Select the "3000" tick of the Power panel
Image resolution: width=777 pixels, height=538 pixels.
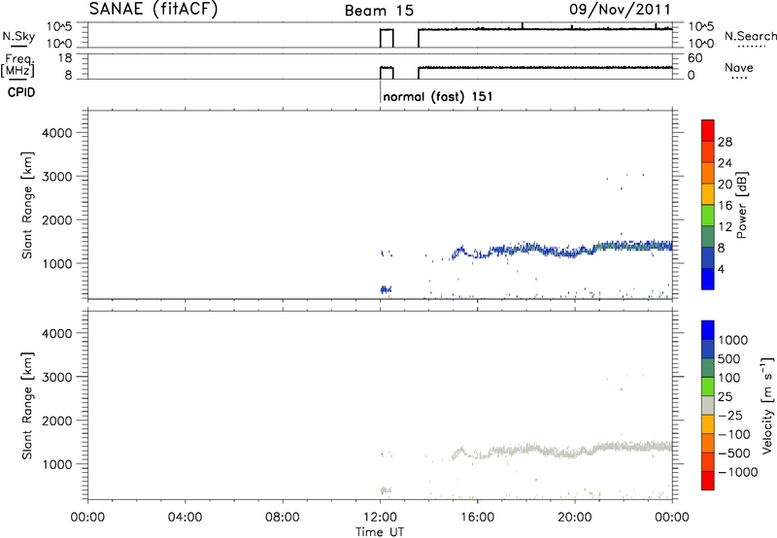pyautogui.click(x=57, y=177)
